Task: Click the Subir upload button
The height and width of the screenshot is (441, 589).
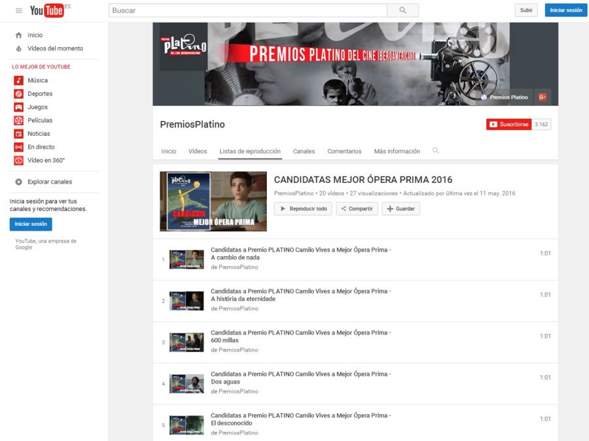Action: 526,10
